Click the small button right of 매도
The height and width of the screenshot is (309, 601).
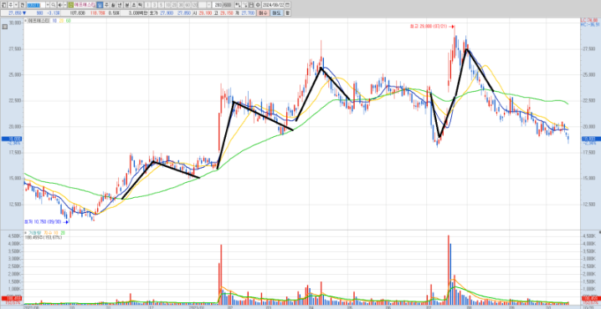tap(287, 13)
